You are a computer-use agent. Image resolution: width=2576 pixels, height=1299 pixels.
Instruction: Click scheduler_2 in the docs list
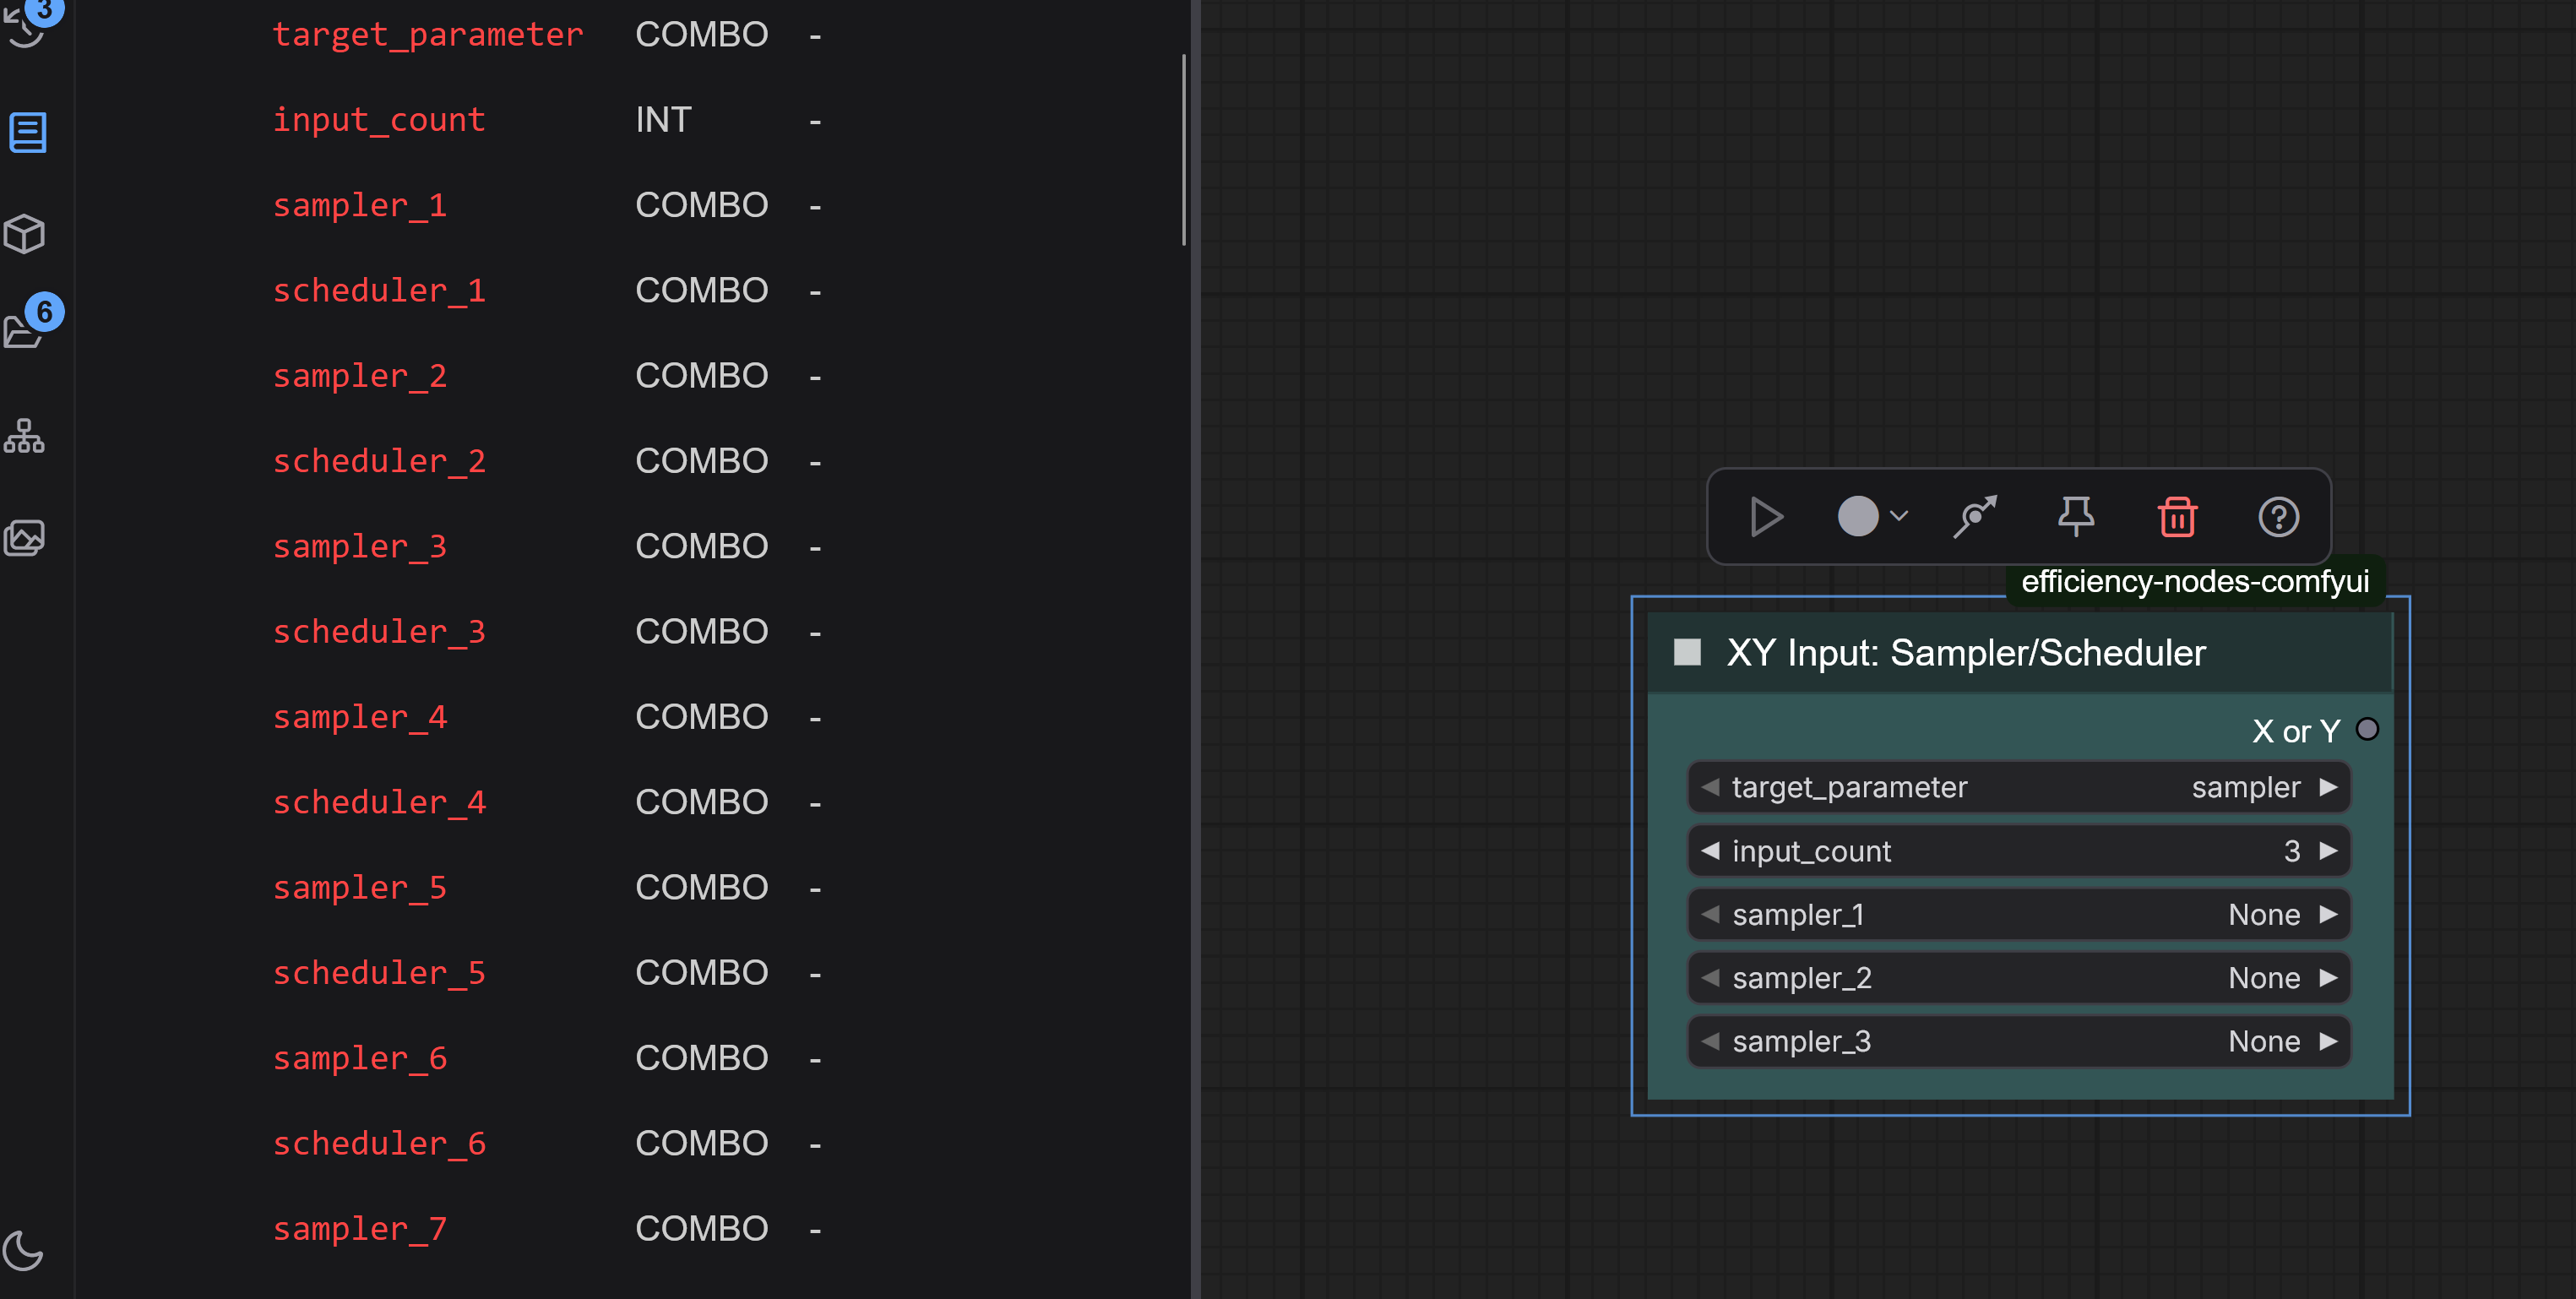(x=379, y=462)
